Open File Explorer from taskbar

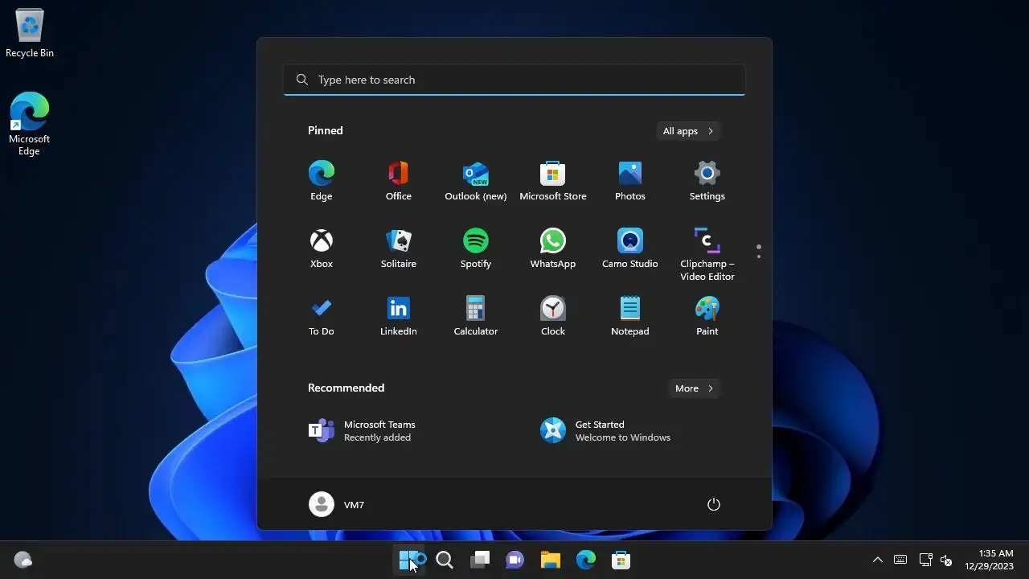coord(551,560)
